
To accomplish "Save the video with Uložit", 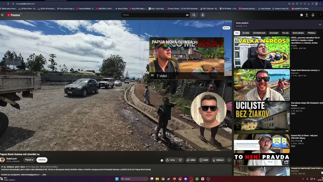I will tap(204, 160).
